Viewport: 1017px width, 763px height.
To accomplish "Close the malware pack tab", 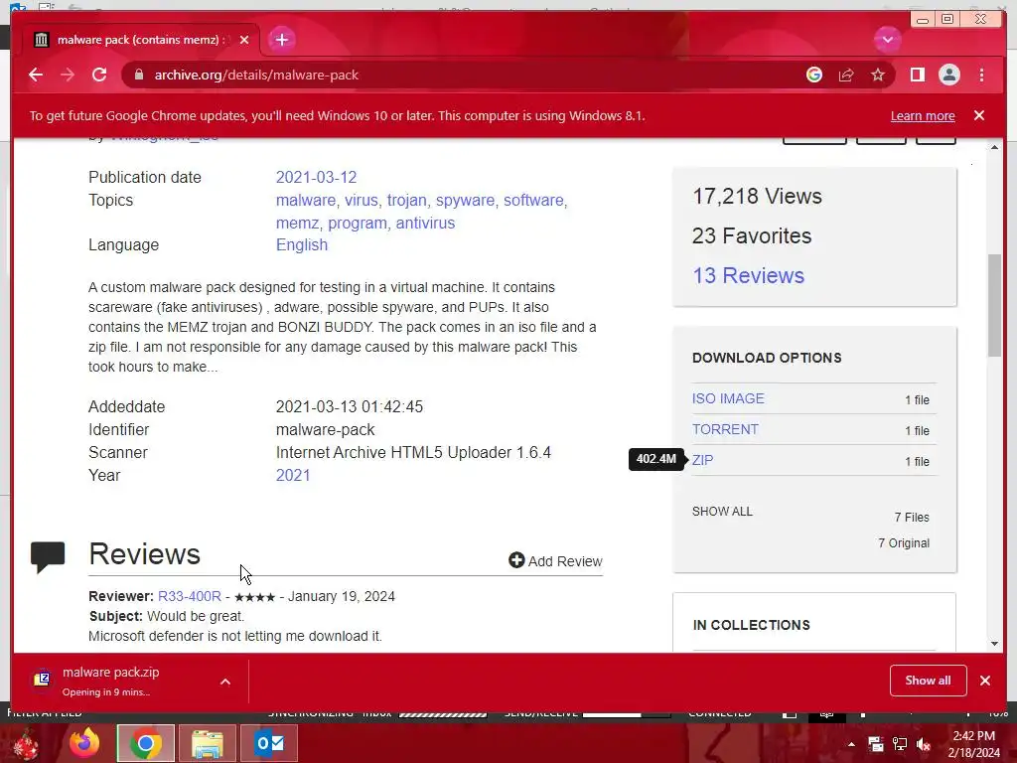I will [x=244, y=40].
